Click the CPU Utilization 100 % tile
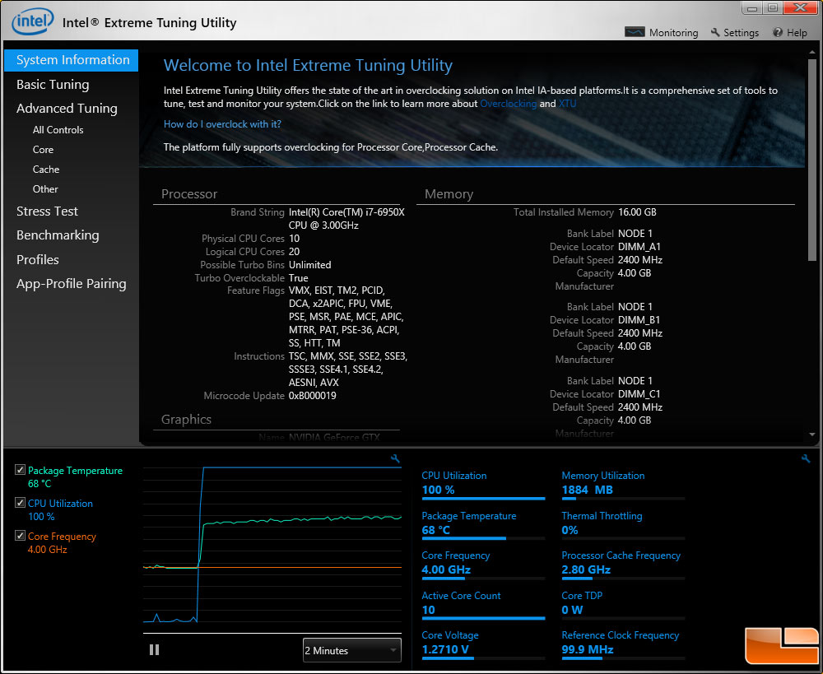The height and width of the screenshot is (674, 823). [x=483, y=485]
